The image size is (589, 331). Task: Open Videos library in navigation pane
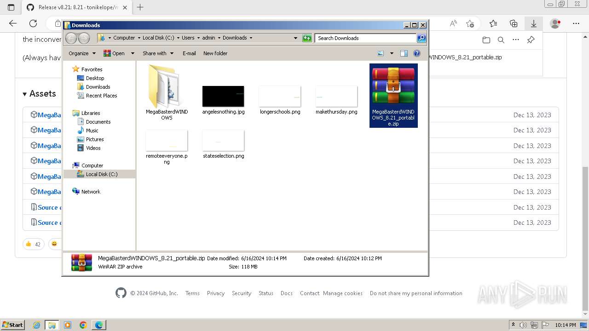tap(93, 148)
